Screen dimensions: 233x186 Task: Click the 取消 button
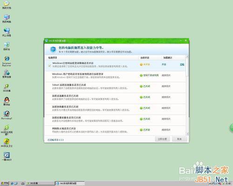tap(179, 139)
